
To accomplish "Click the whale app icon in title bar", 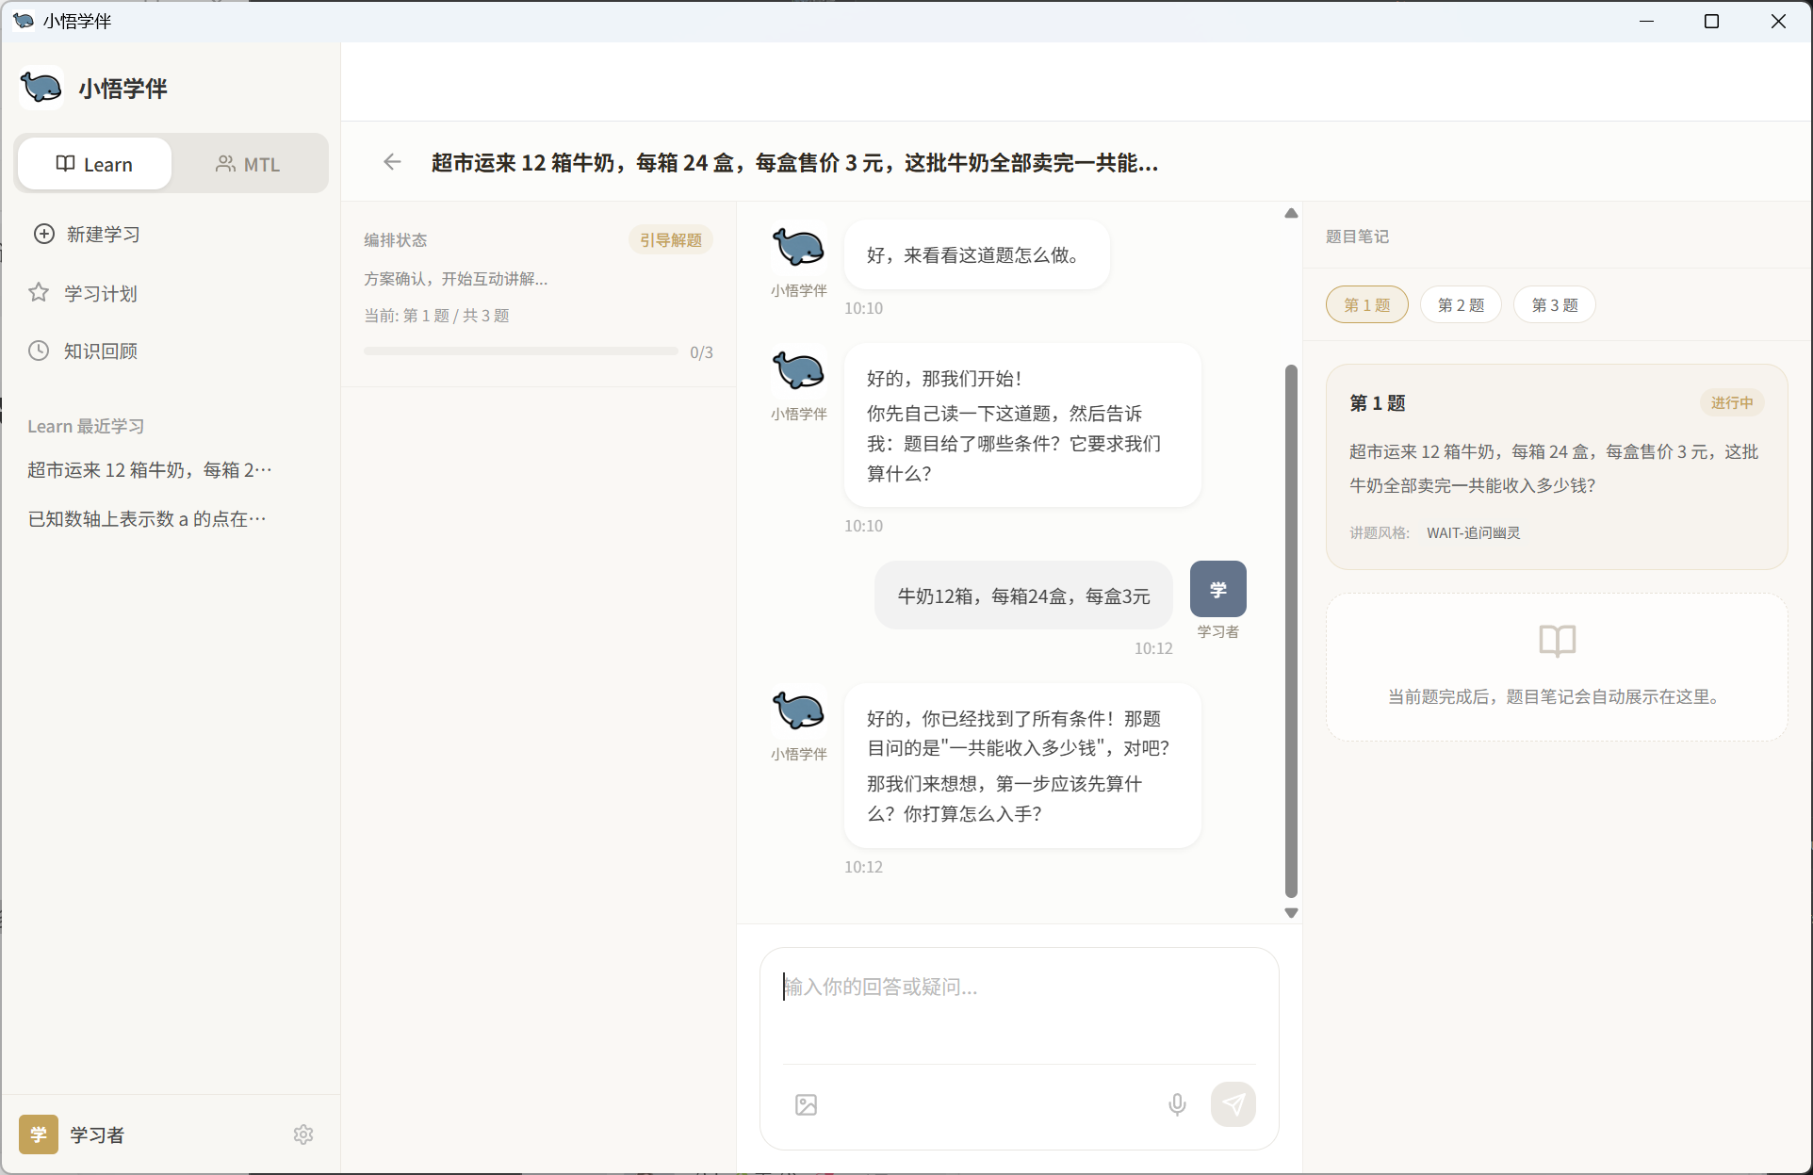I will pyautogui.click(x=24, y=21).
